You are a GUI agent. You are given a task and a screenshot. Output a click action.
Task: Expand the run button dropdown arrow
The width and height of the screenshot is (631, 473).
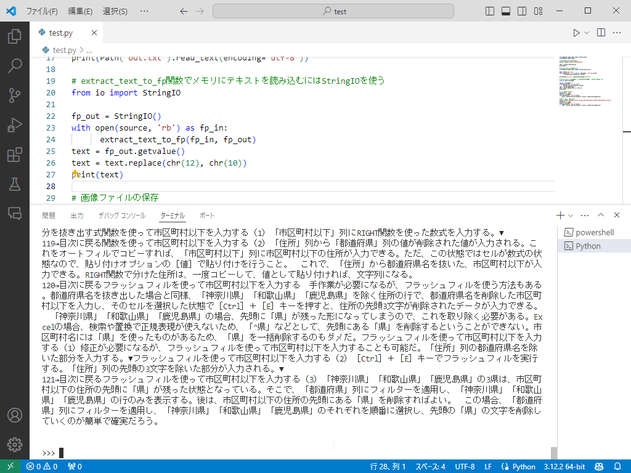click(x=587, y=33)
